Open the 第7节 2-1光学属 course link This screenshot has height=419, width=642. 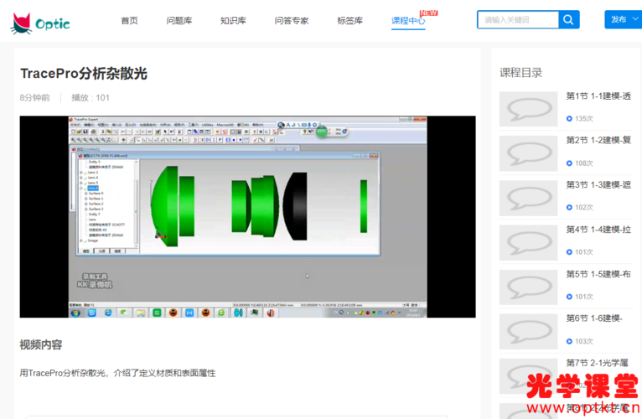tap(598, 363)
